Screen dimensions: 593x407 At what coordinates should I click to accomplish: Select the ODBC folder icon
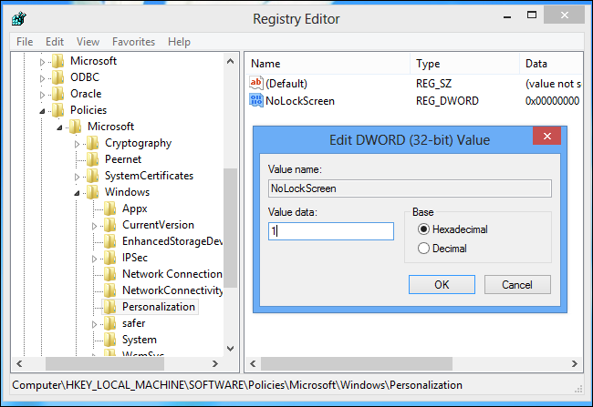click(58, 77)
